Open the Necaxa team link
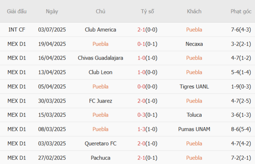255x164 pixels. click(194, 44)
